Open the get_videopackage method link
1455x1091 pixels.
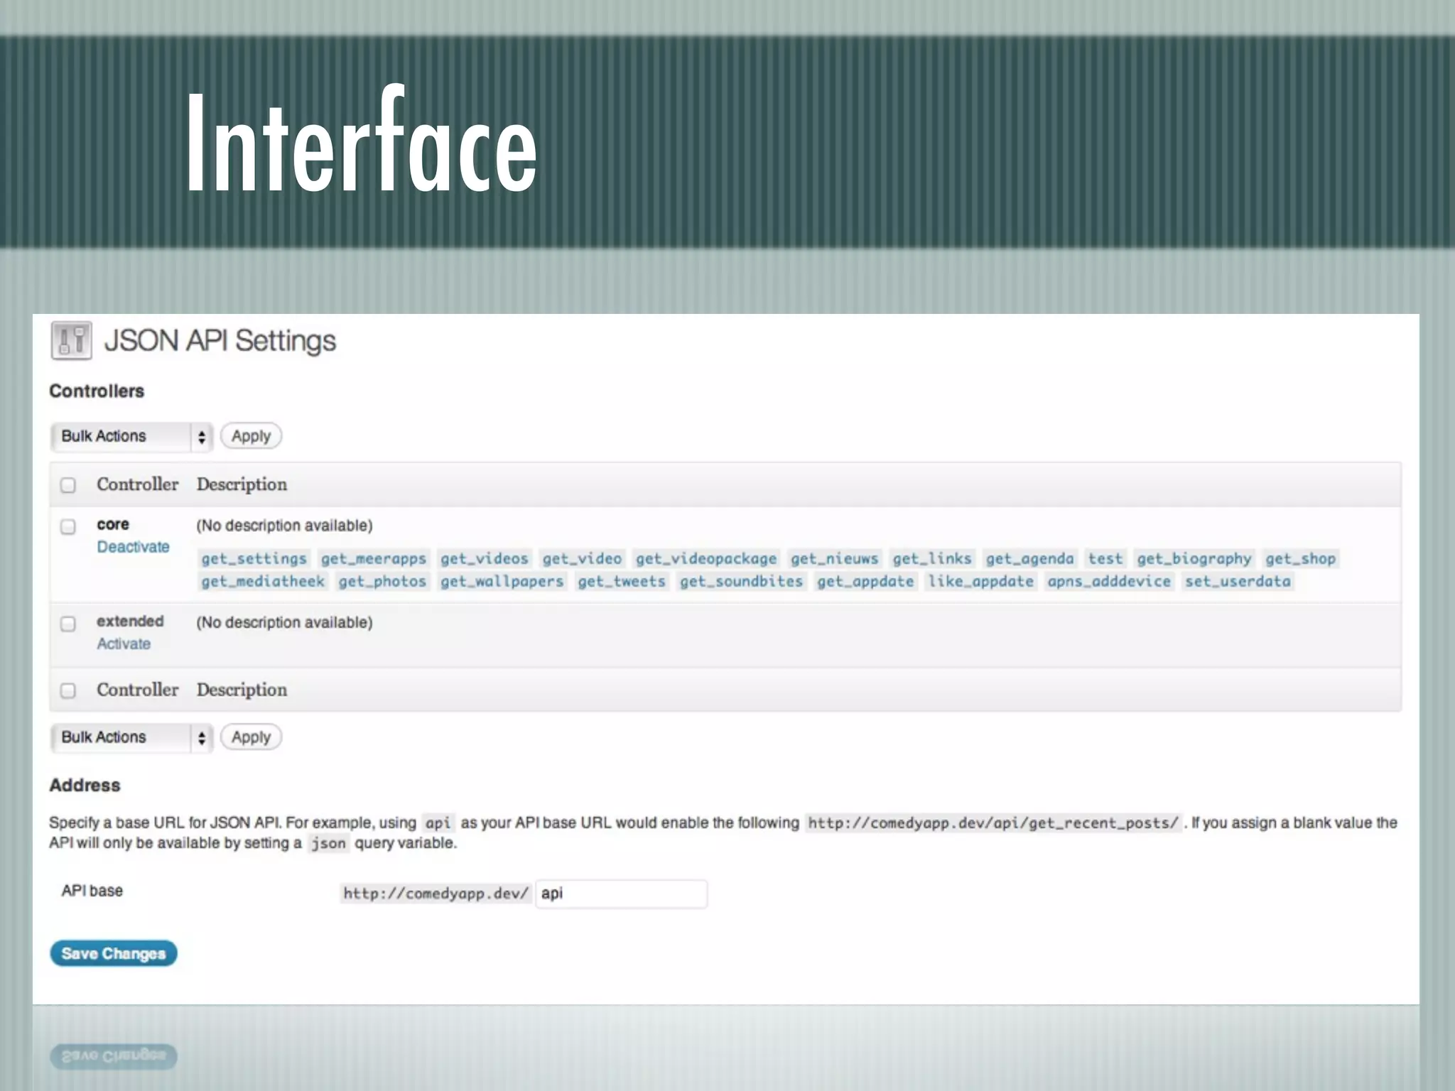coord(706,559)
